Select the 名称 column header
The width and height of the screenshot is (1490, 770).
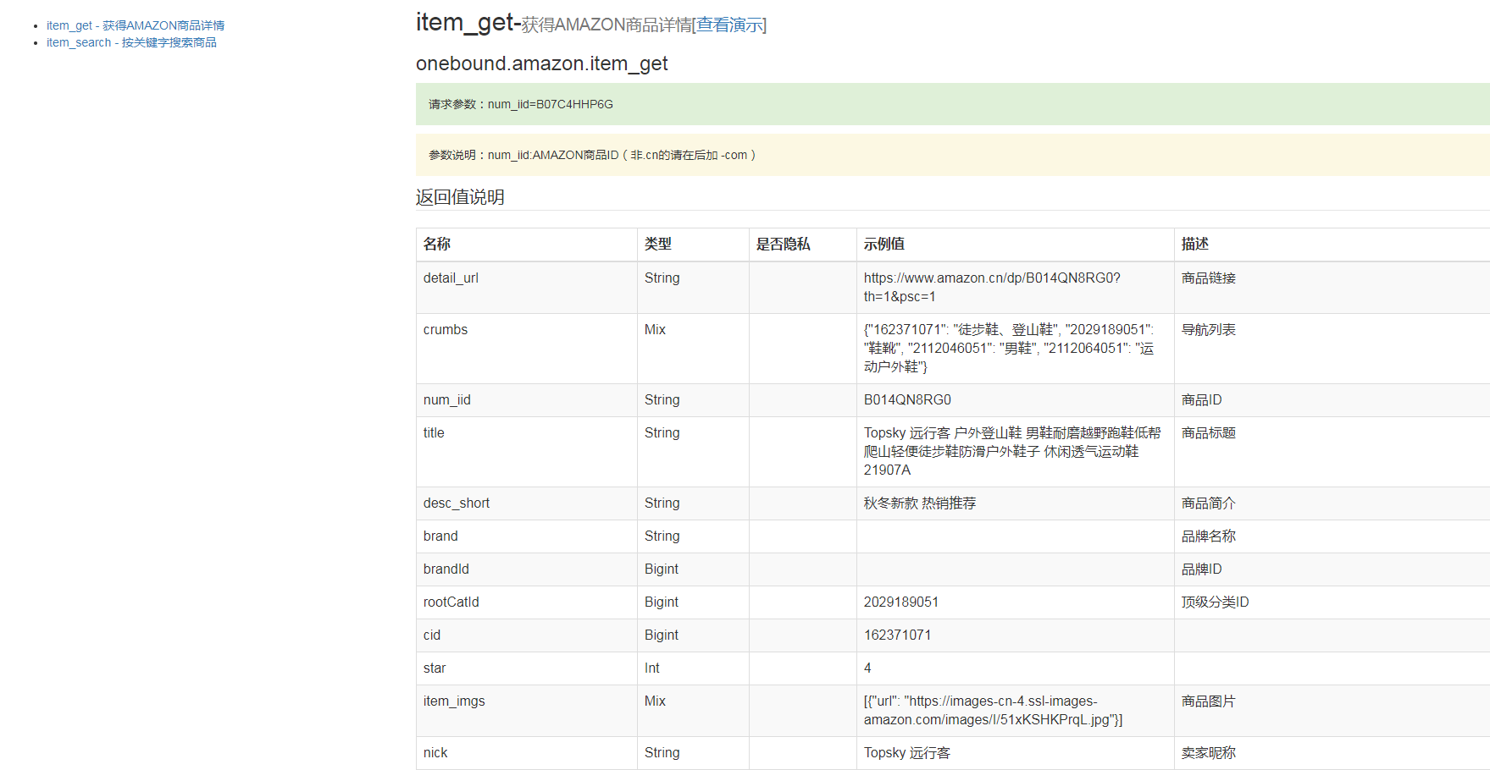435,244
